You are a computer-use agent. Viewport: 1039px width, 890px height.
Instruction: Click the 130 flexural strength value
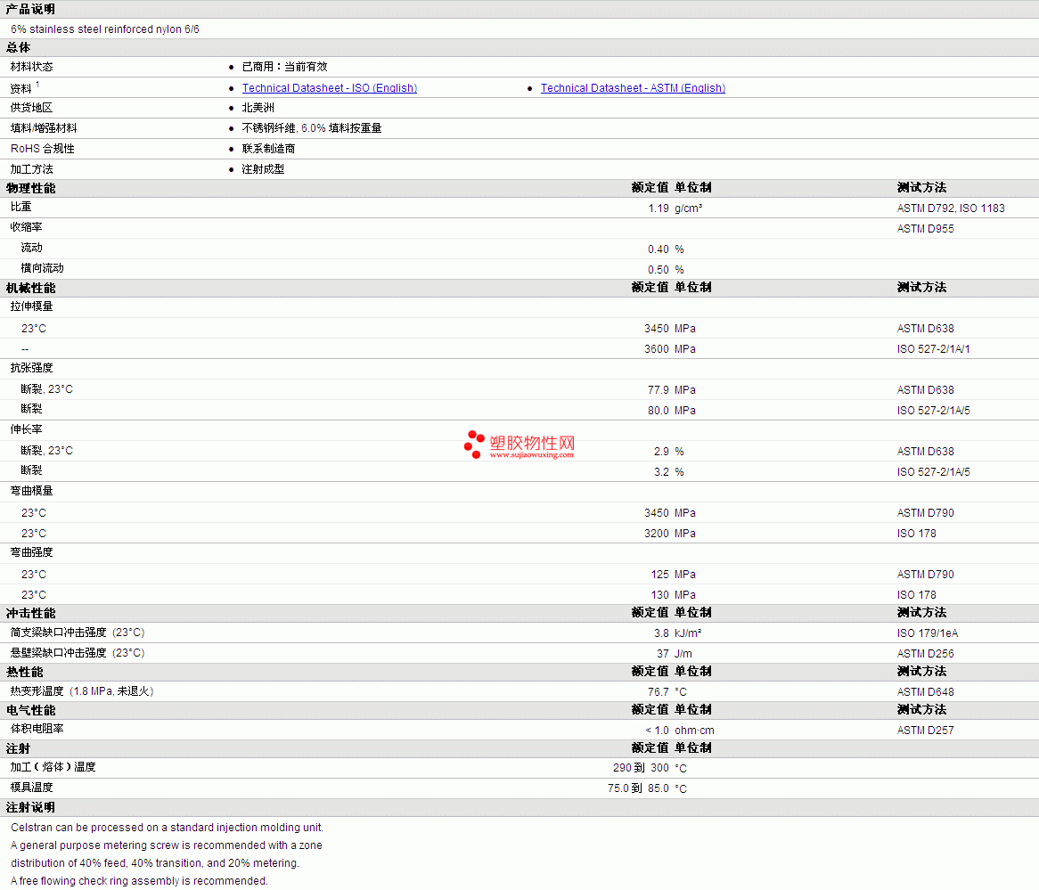660,595
